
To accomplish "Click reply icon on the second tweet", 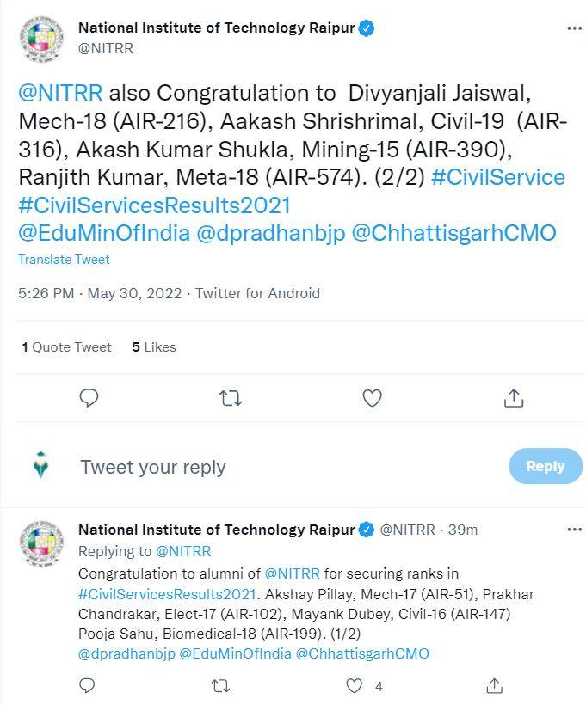I will (x=87, y=686).
